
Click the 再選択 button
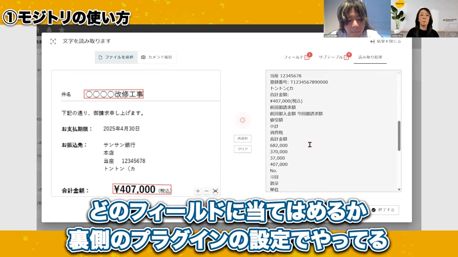point(242,139)
